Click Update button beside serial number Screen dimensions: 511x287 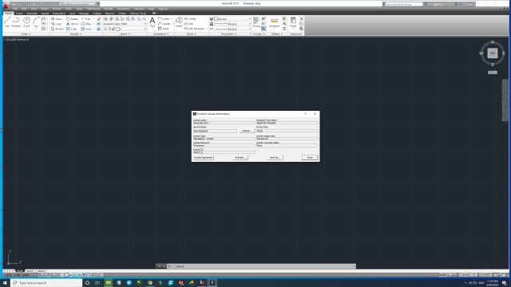tap(247, 131)
